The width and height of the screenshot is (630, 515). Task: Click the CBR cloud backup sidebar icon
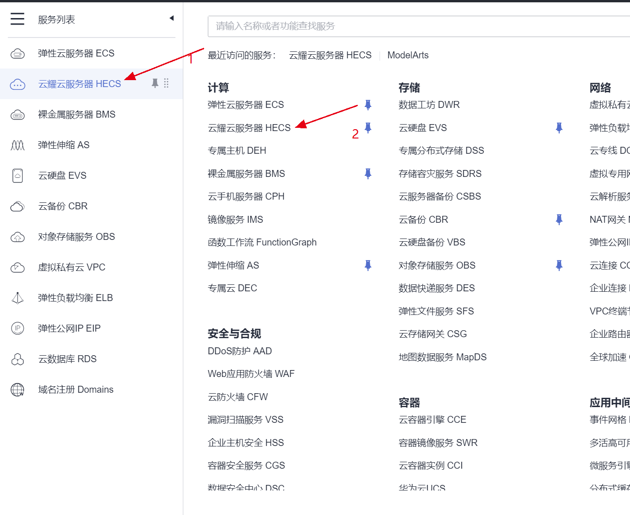(18, 207)
